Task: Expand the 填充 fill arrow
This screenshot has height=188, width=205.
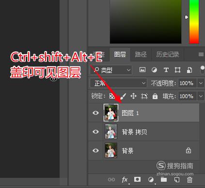Action: point(201,96)
